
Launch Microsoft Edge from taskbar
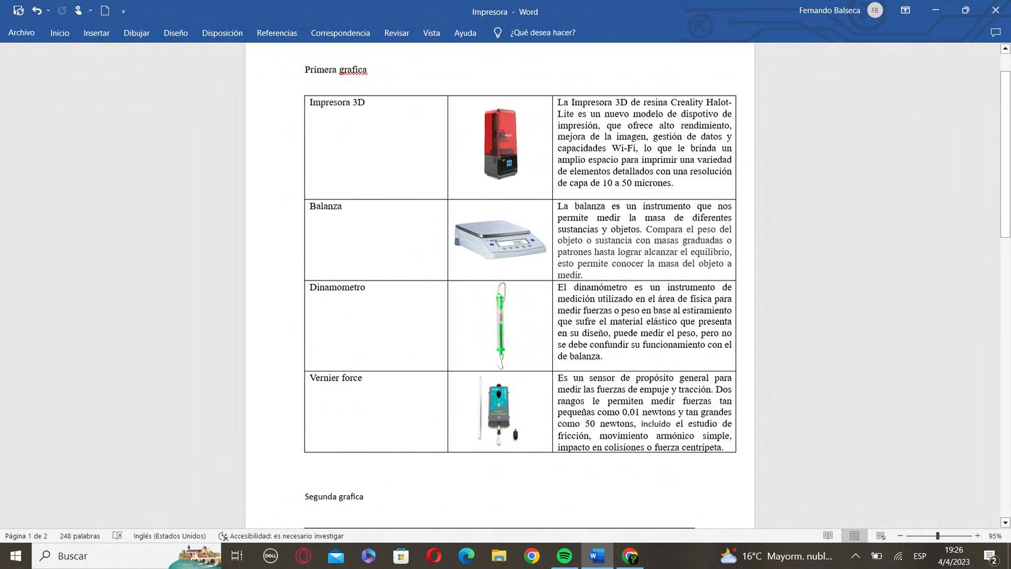click(x=466, y=556)
